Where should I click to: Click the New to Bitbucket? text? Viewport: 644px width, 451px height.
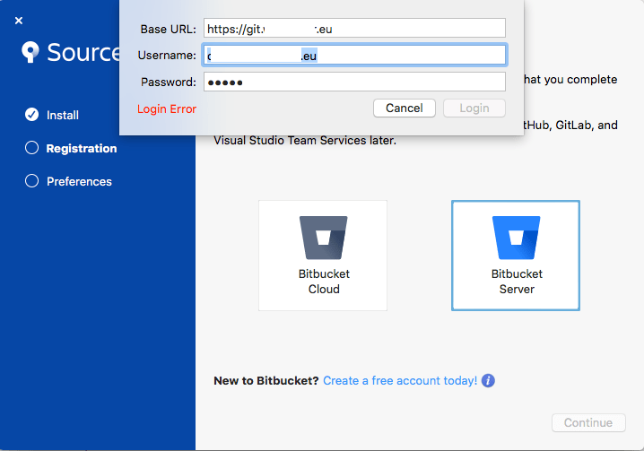tap(266, 381)
